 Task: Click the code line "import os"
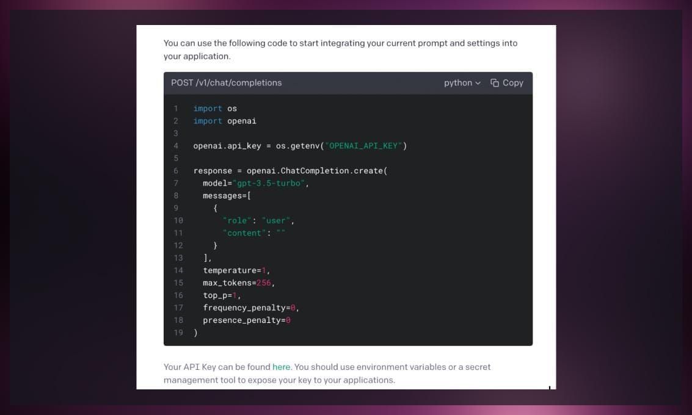click(x=215, y=109)
